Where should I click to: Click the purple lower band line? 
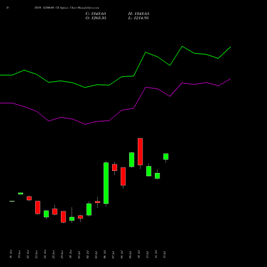coord(115,101)
